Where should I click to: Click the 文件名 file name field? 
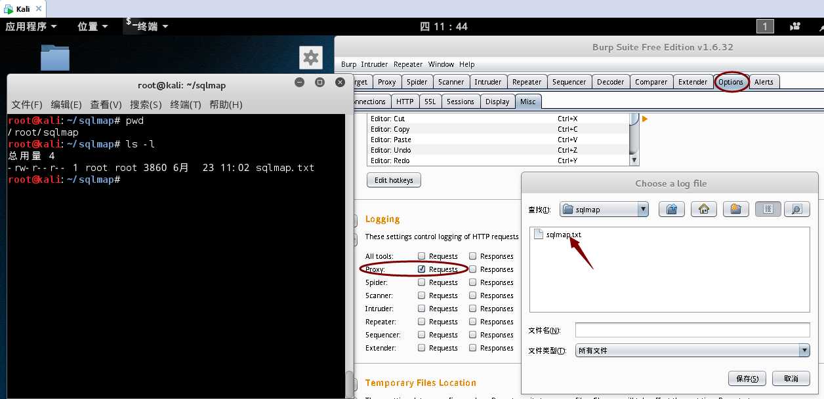(x=692, y=330)
